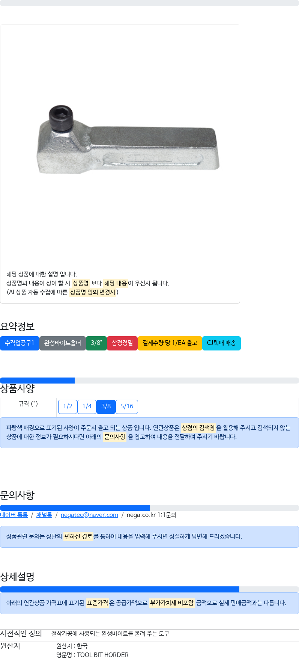Click the green 3/8" badge

(96, 343)
